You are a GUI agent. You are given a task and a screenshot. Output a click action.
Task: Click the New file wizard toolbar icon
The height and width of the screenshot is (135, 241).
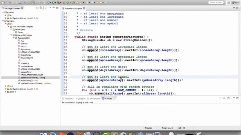tap(3, 3)
